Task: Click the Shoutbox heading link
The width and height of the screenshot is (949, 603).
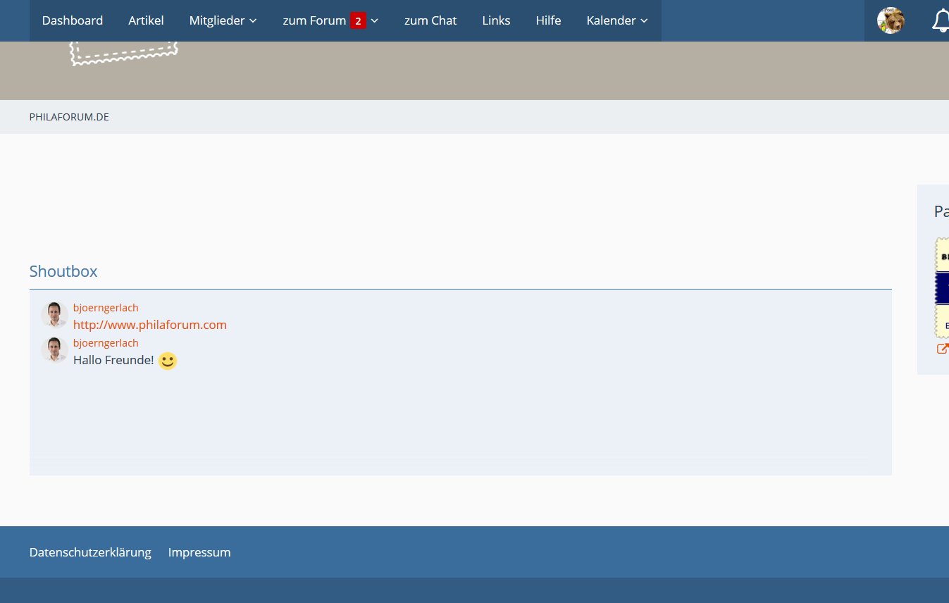Action: (63, 271)
